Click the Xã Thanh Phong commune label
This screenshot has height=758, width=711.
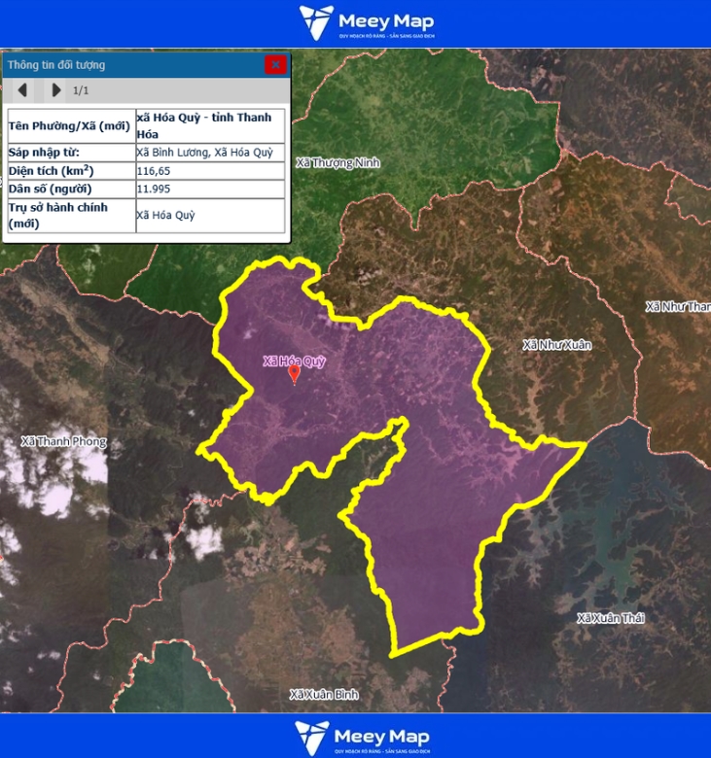(64, 441)
